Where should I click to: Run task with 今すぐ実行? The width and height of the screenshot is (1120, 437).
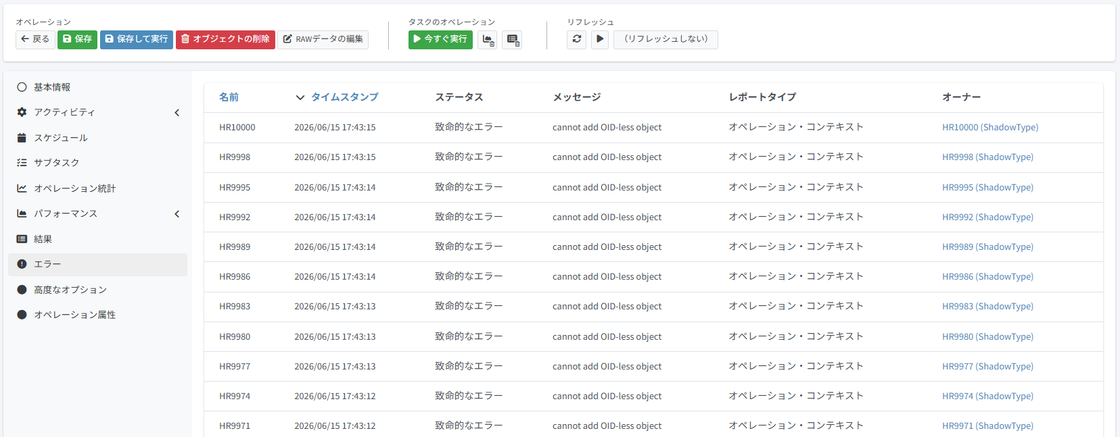(x=440, y=39)
